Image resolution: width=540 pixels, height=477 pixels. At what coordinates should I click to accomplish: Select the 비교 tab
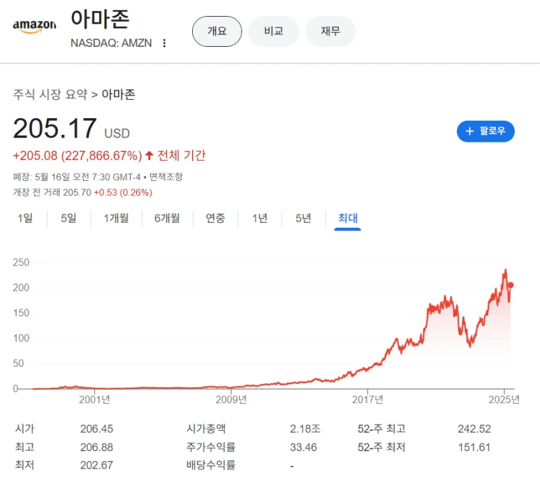tap(273, 31)
